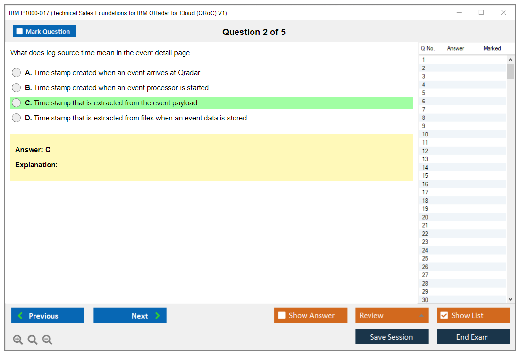
Task: Tick the Mark Question checkbox
Action: (20, 32)
